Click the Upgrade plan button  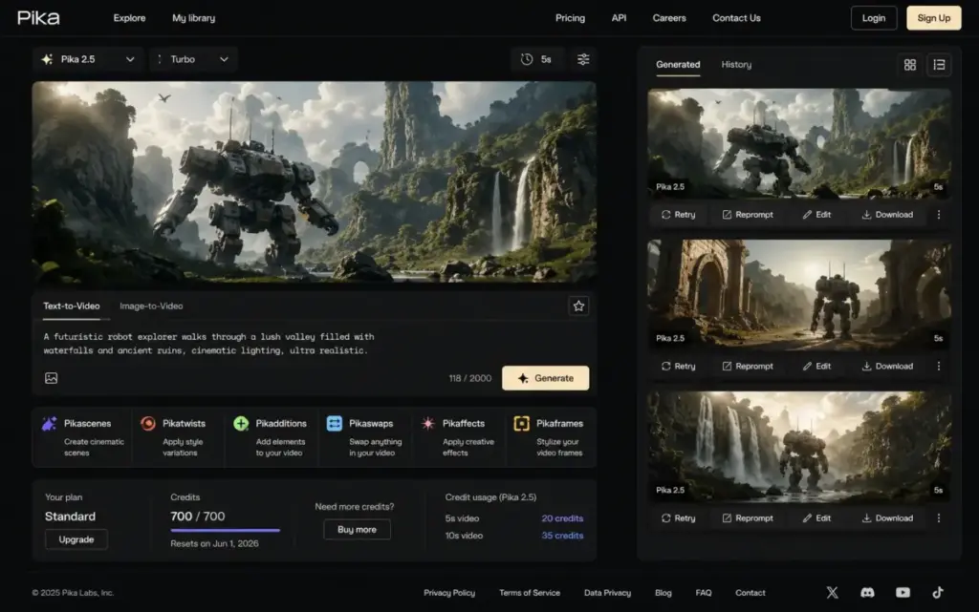tap(76, 539)
